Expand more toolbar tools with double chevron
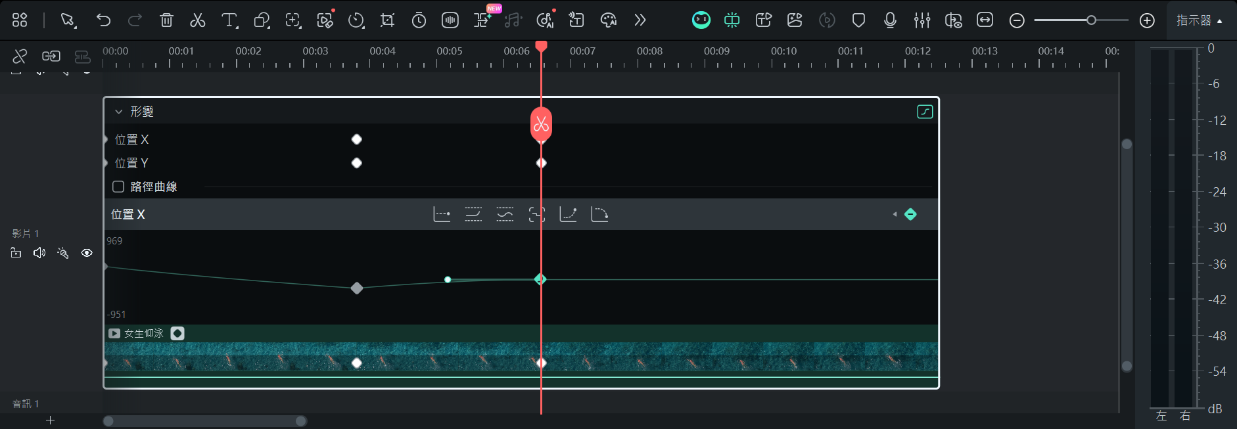This screenshot has height=429, width=1237. tap(640, 20)
